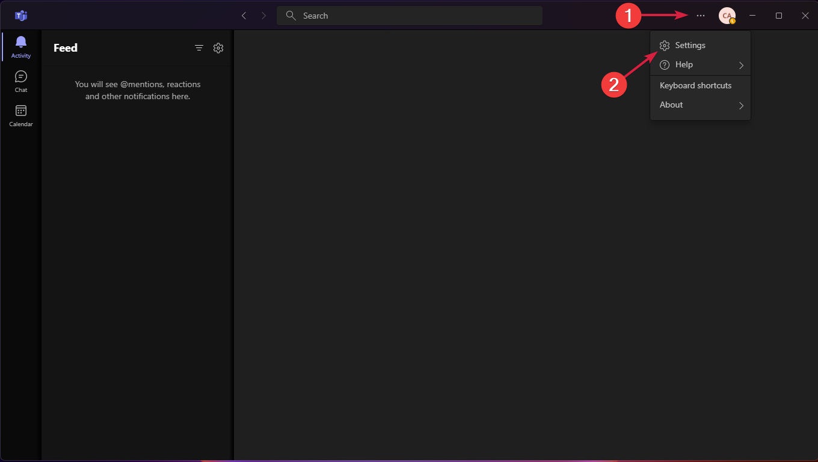This screenshot has width=818, height=462.
Task: Open the Settings gear in the menu
Action: 664,45
